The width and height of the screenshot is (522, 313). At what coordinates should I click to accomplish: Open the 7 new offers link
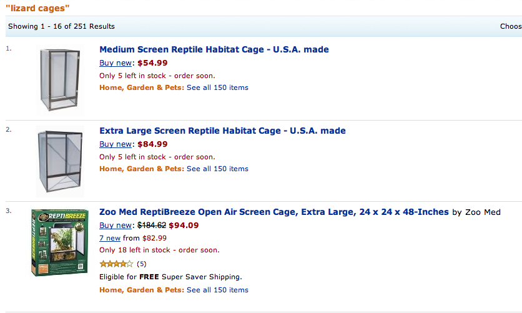[110, 238]
